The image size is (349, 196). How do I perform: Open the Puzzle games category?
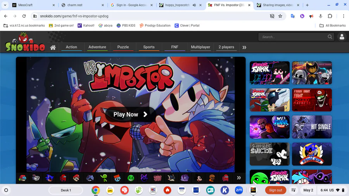[x=123, y=47]
